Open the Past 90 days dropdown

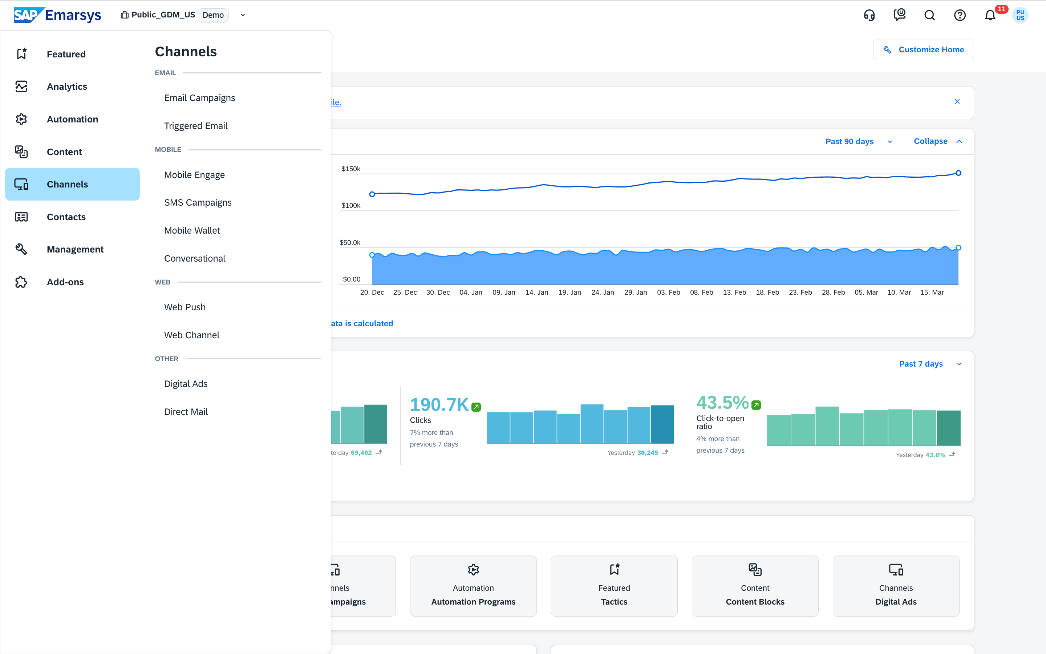[x=859, y=141]
